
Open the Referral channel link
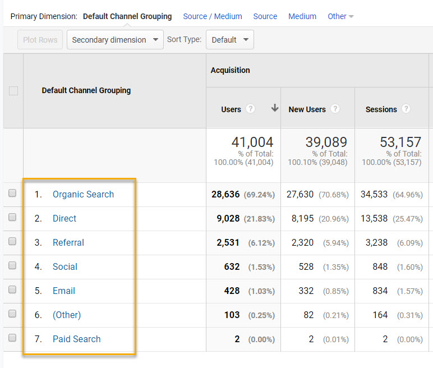coord(68,242)
